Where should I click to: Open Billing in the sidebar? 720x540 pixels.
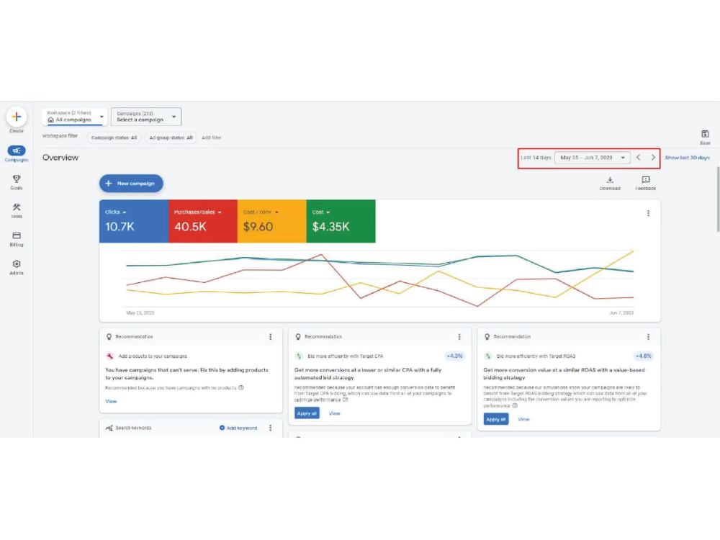17,239
